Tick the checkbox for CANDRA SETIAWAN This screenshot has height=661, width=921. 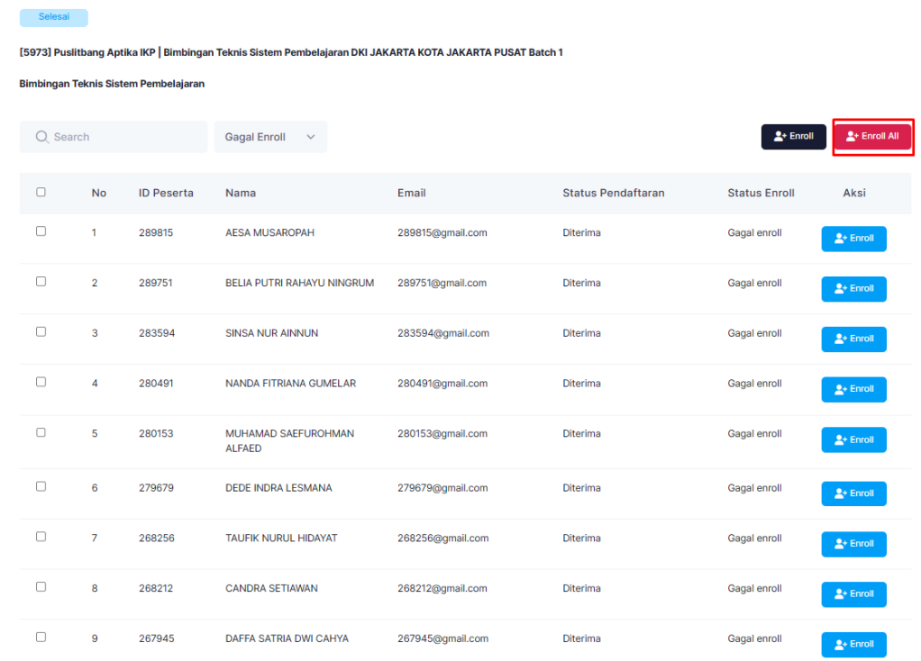41,586
